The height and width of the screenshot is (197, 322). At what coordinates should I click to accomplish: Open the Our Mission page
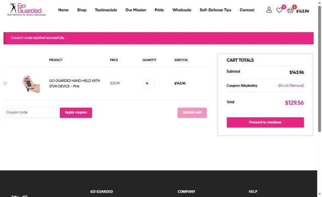pyautogui.click(x=136, y=10)
